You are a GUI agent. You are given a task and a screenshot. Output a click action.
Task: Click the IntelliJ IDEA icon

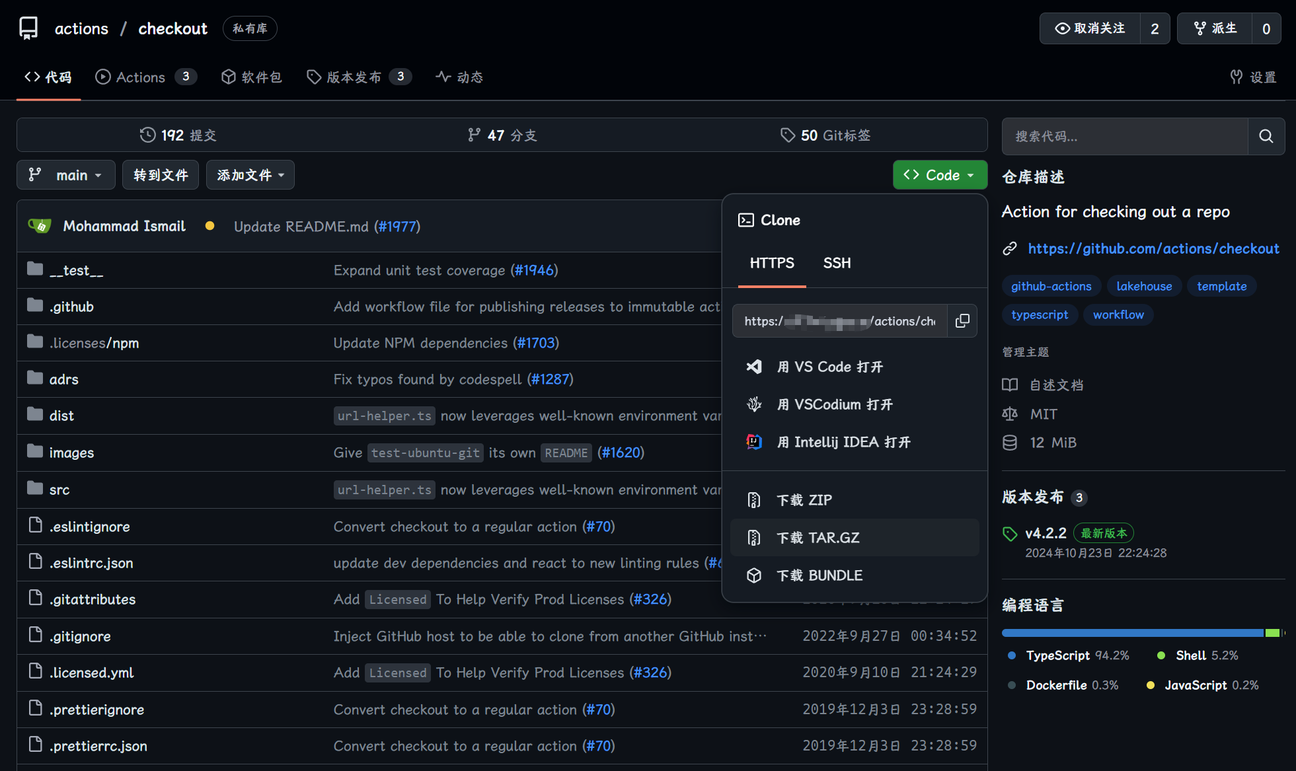point(754,442)
